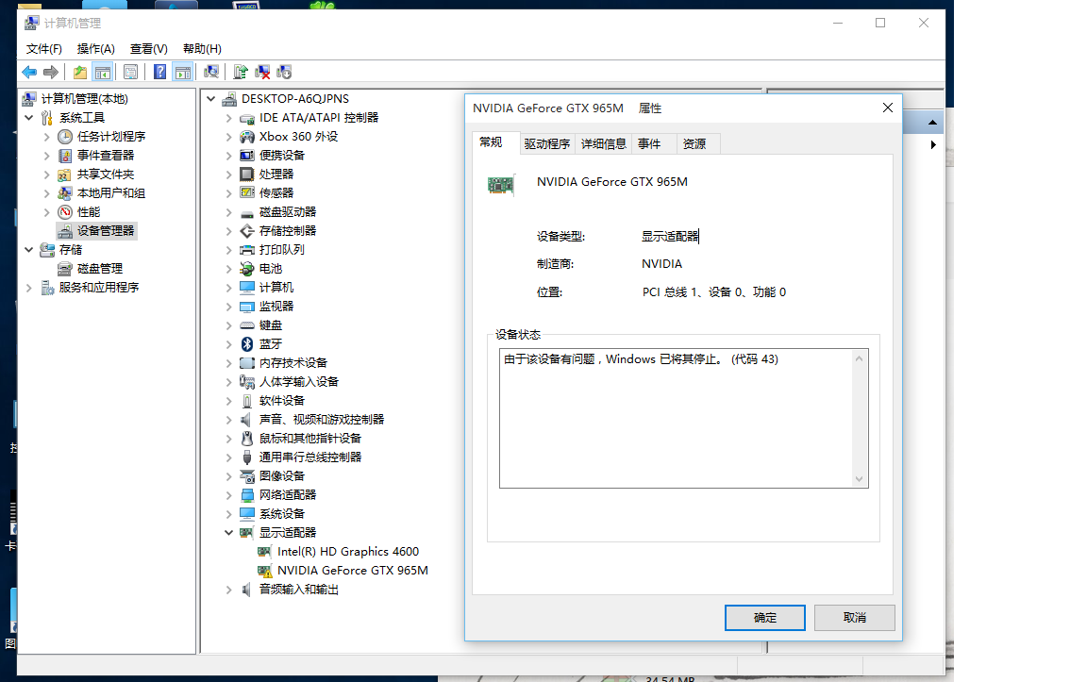
Task: Select 设备管理器 in left tree
Action: click(x=106, y=231)
